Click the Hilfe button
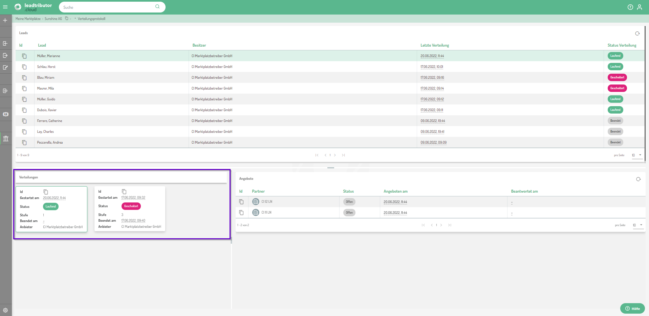The height and width of the screenshot is (316, 649). [x=632, y=308]
